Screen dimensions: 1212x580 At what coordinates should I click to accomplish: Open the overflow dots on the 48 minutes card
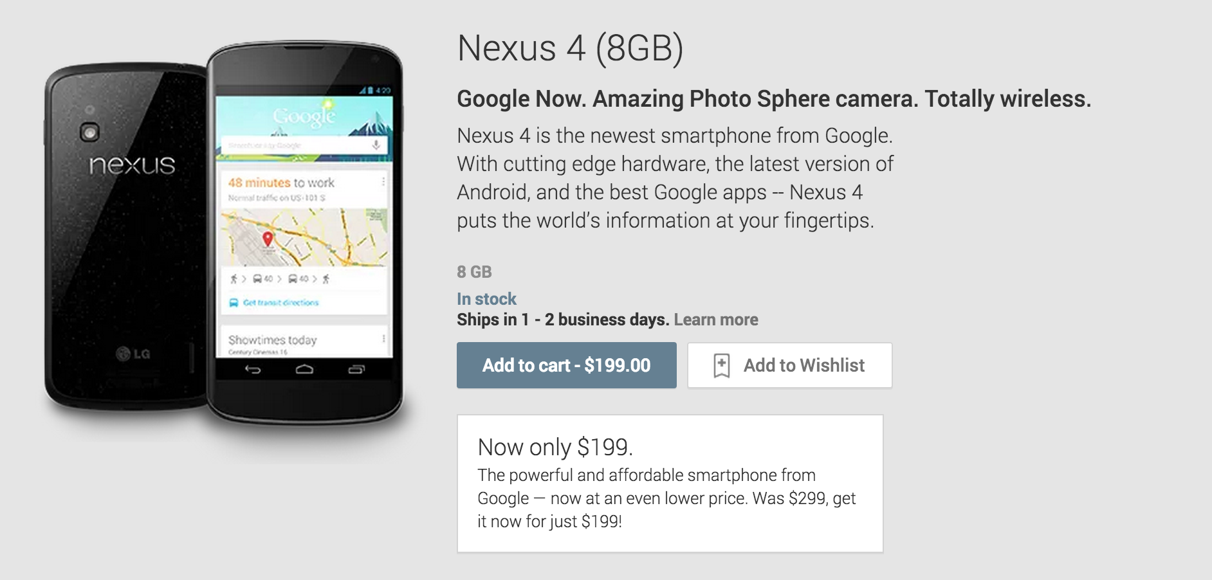point(383,182)
